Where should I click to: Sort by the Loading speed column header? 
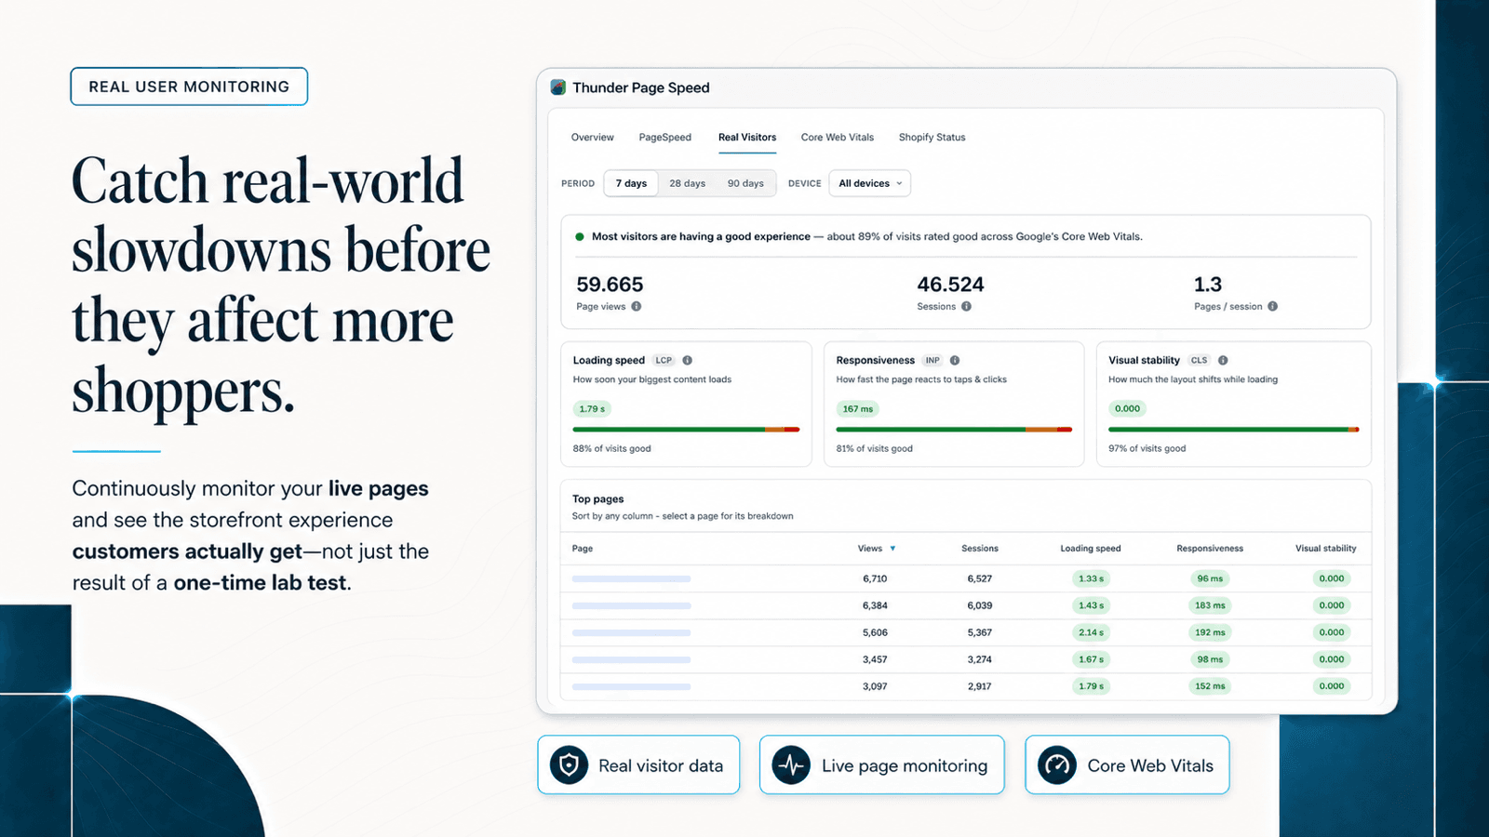1091,549
